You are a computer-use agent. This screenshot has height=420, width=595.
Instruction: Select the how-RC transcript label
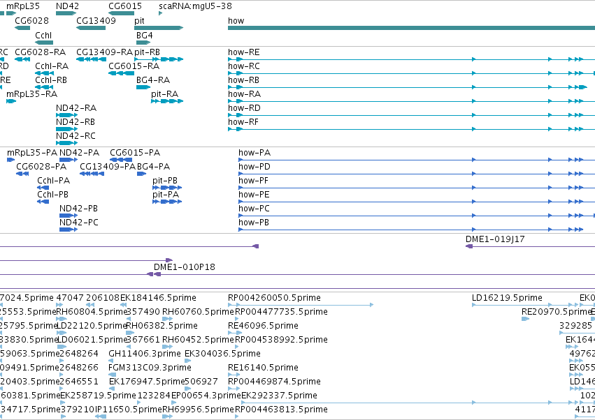pos(244,66)
